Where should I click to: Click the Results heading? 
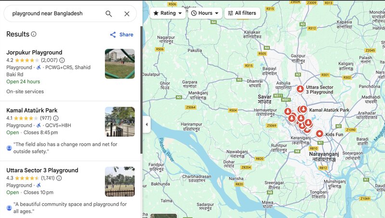[18, 34]
